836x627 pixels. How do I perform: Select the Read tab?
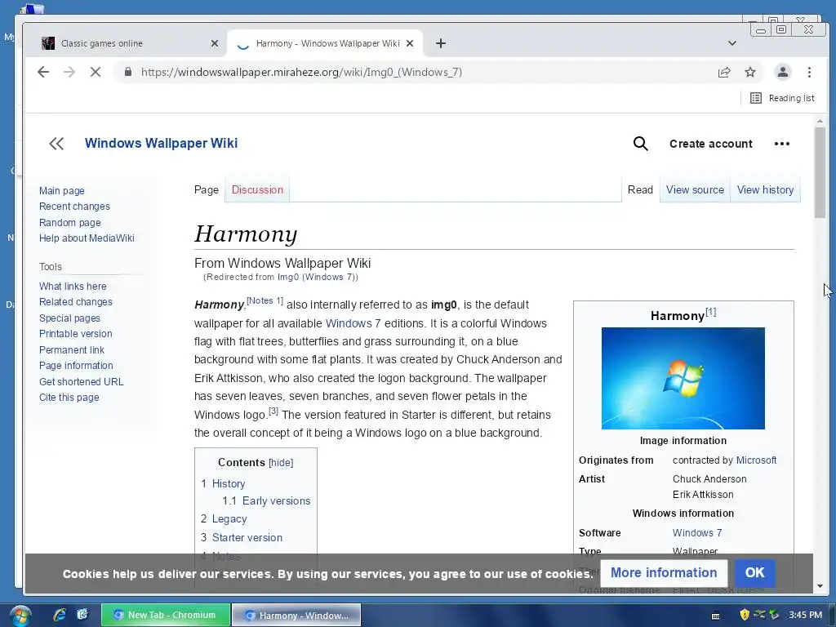click(640, 189)
